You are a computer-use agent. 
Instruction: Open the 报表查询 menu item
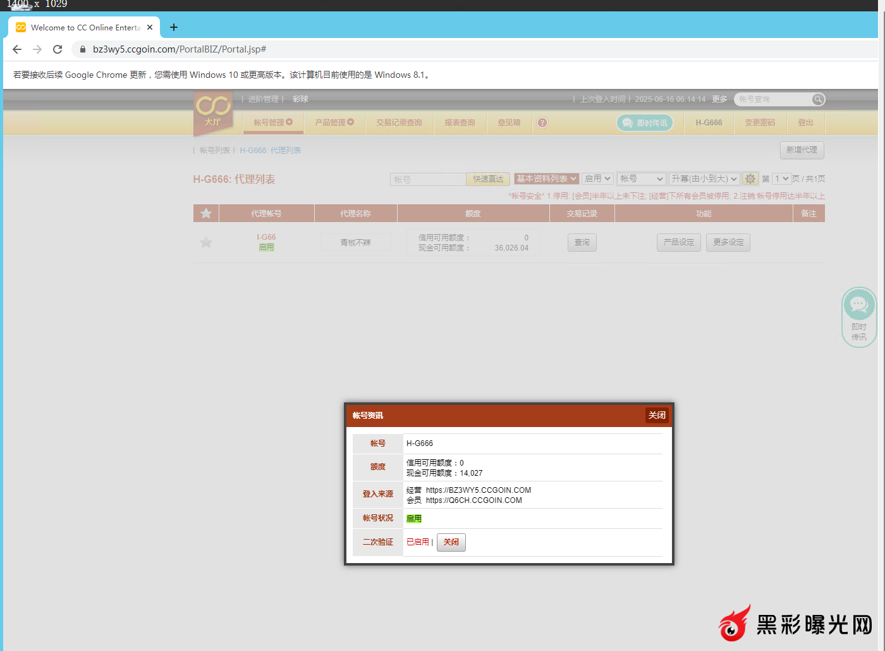(460, 123)
